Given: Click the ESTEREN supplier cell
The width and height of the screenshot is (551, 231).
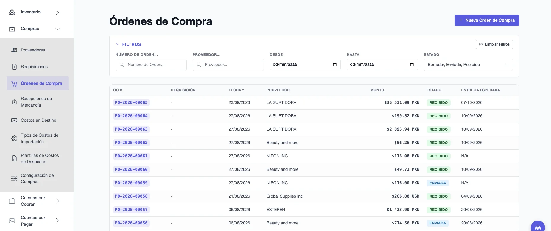Looking at the screenshot, I should tap(276, 210).
